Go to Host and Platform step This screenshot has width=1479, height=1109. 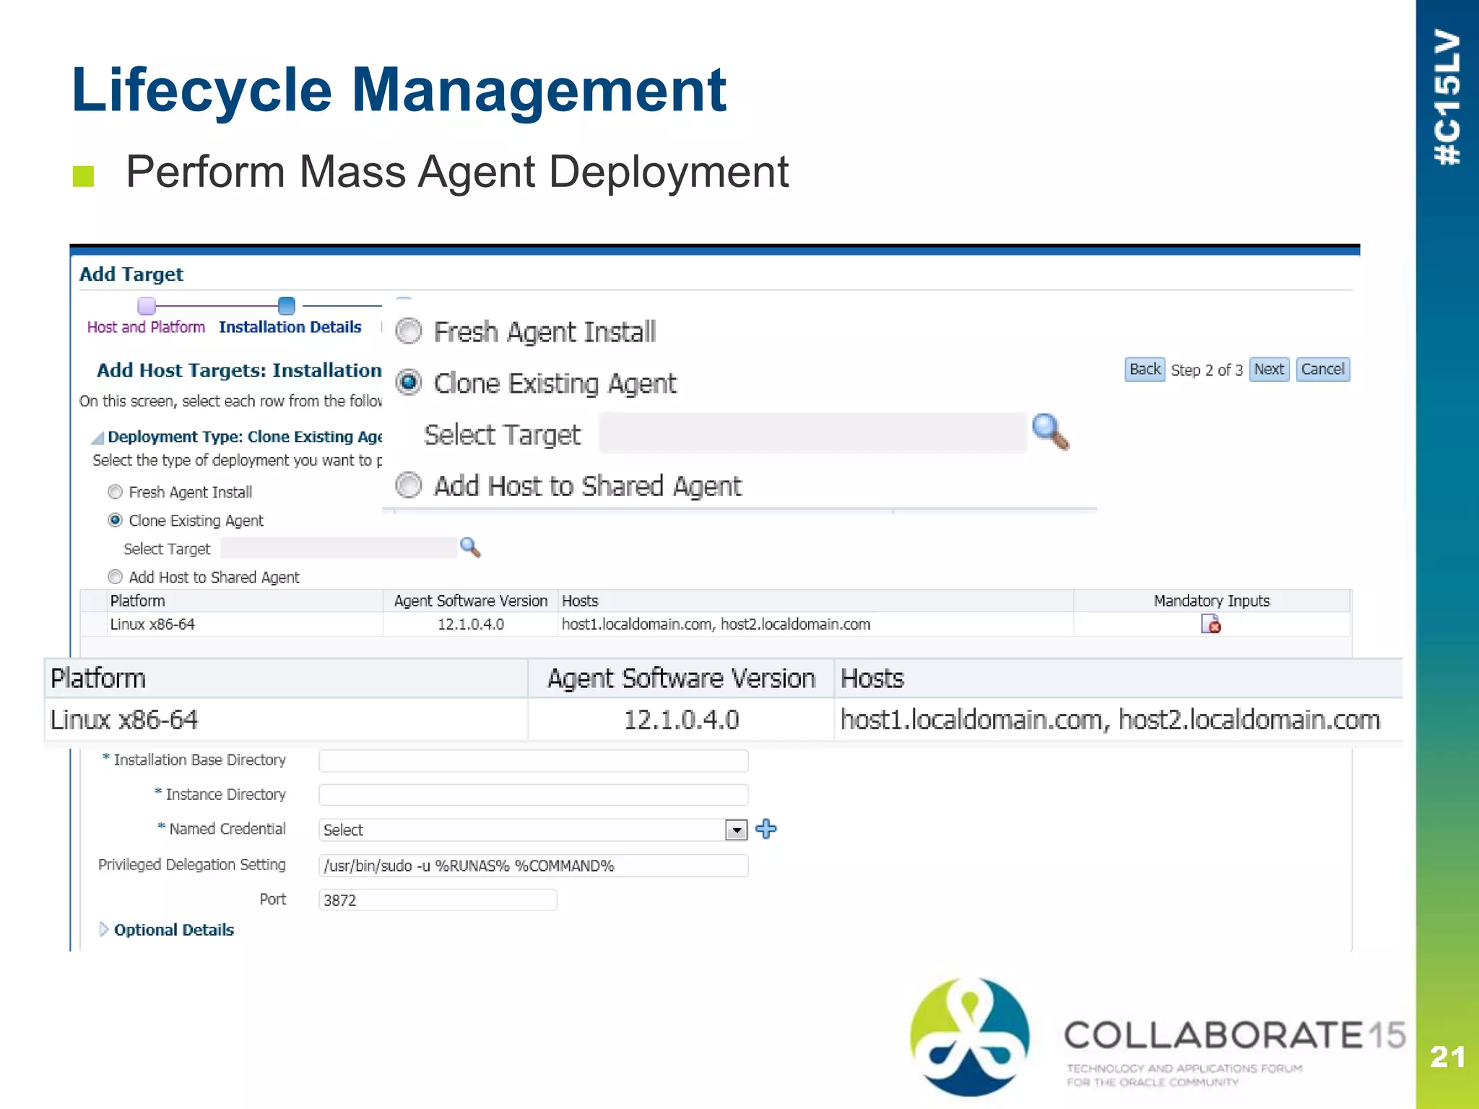click(147, 327)
